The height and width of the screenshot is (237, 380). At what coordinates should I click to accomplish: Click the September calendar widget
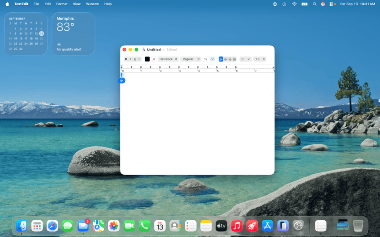tap(26, 34)
